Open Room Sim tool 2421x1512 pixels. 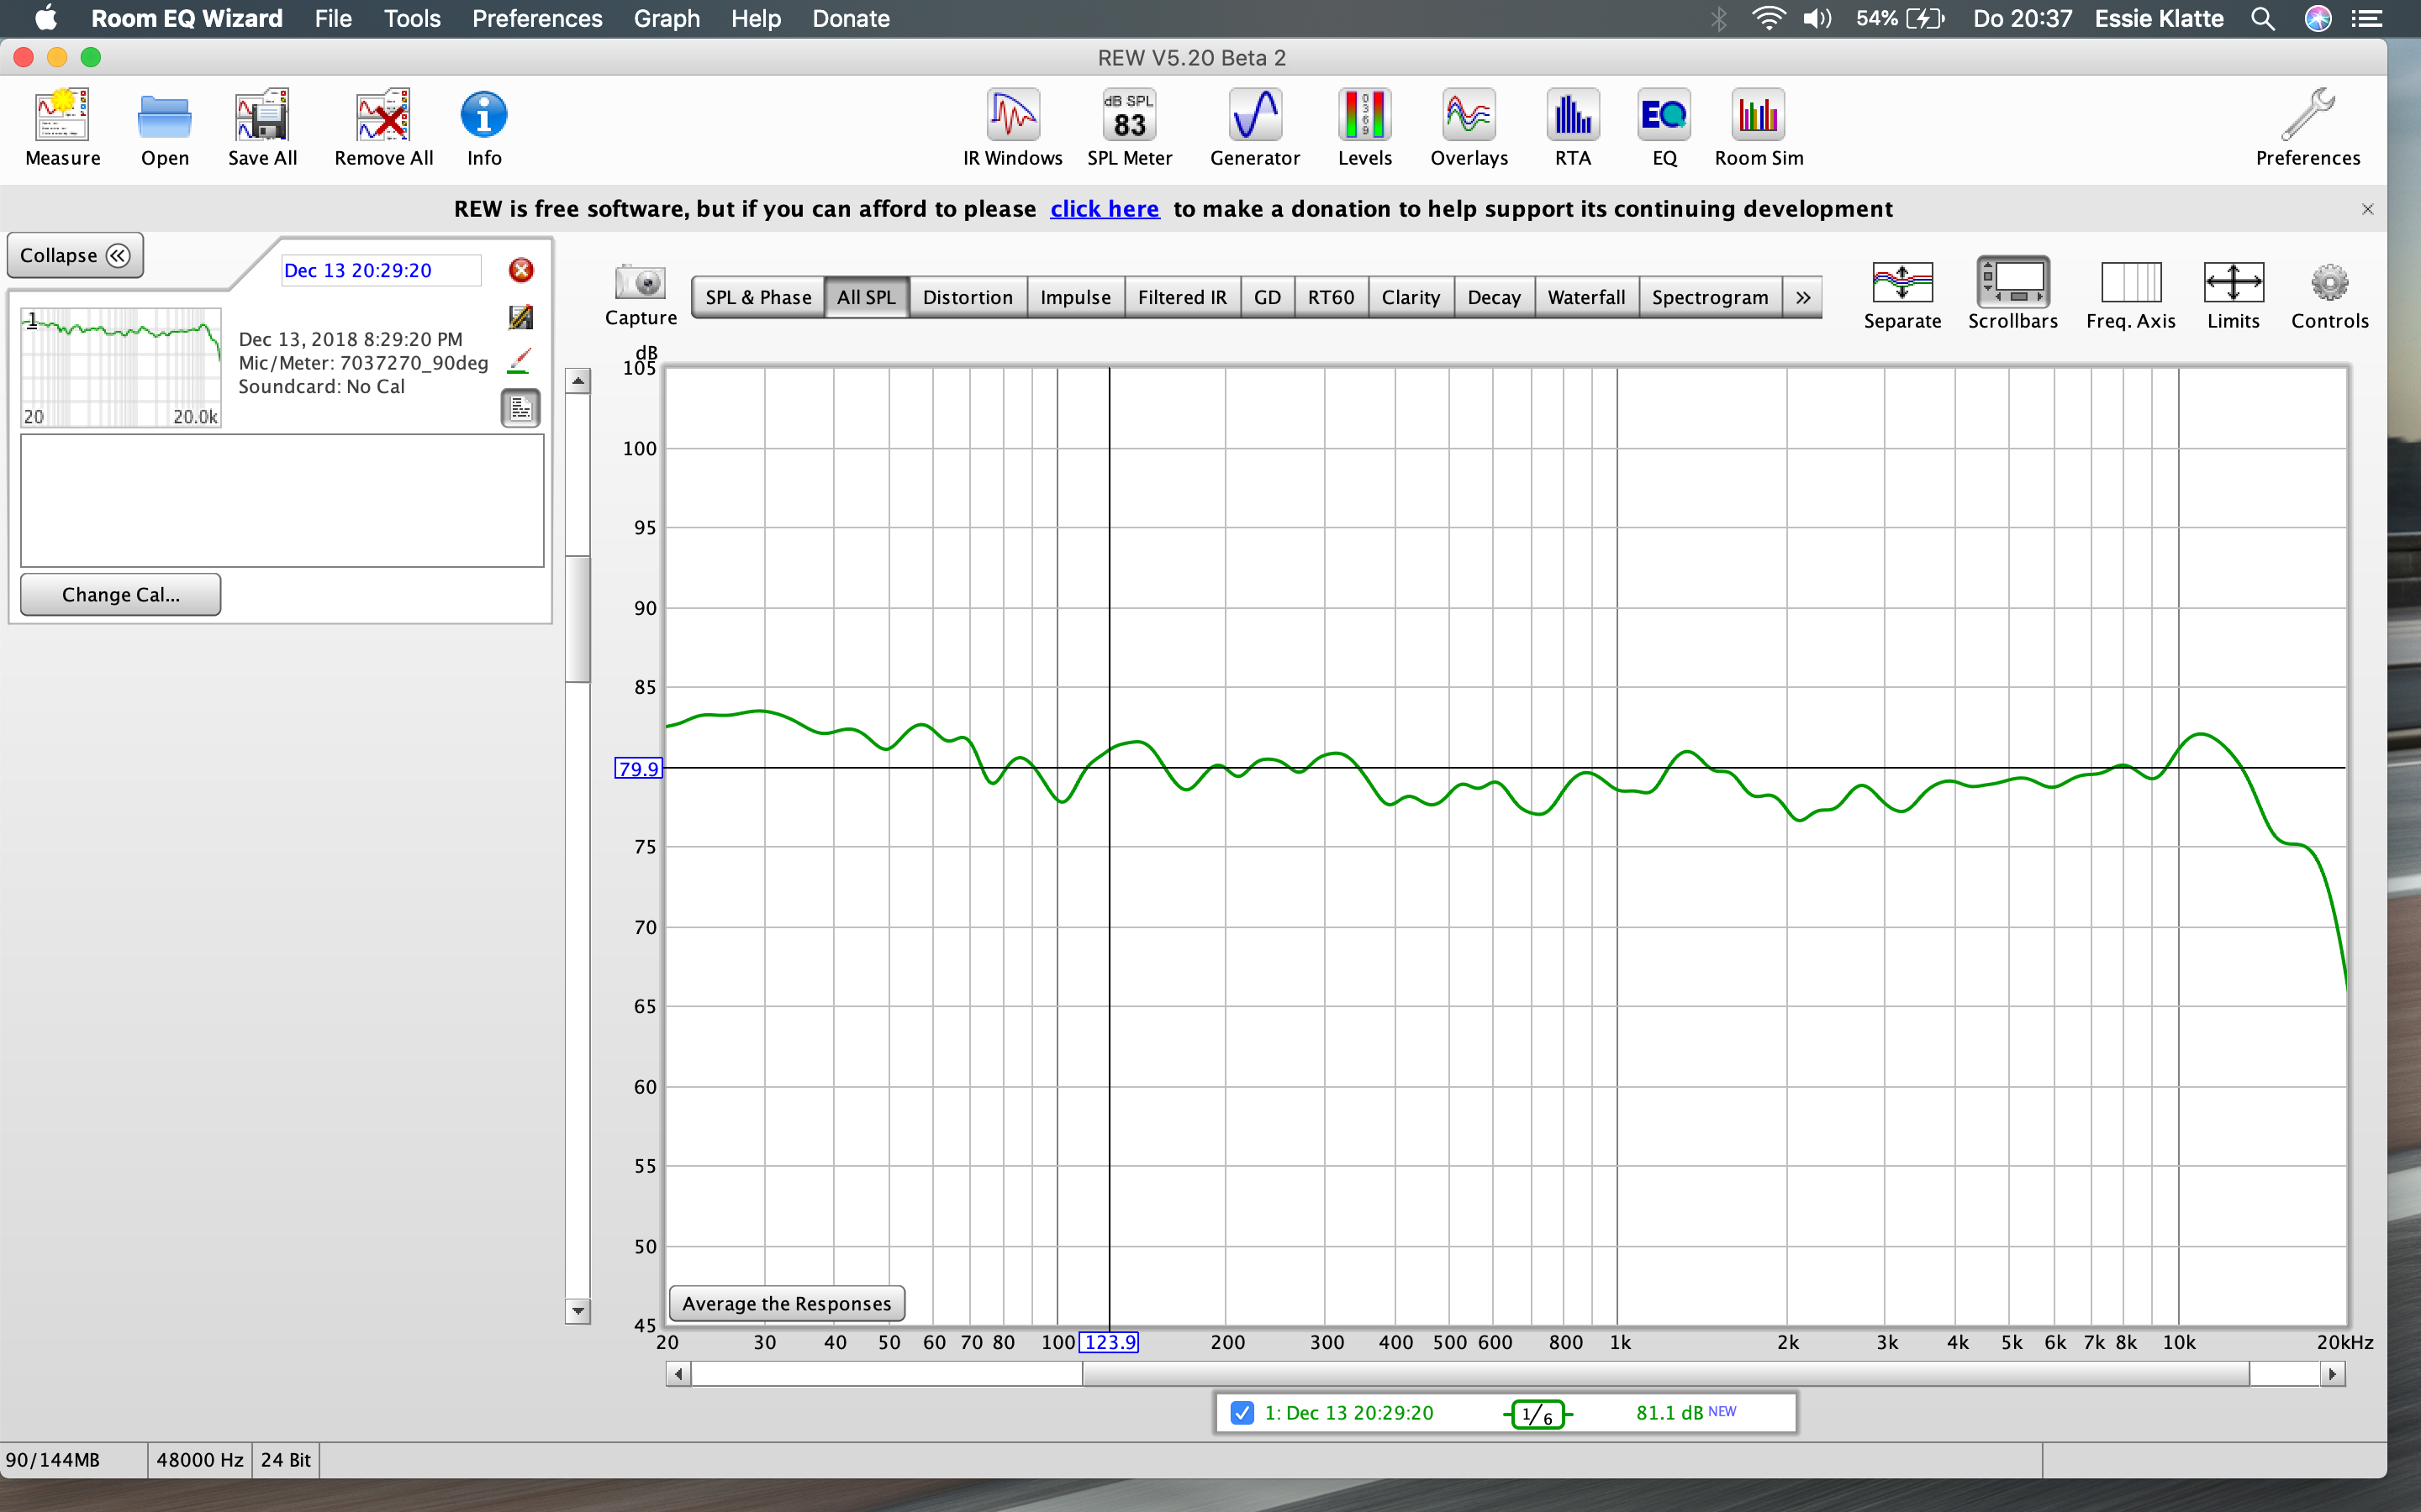click(x=1759, y=128)
